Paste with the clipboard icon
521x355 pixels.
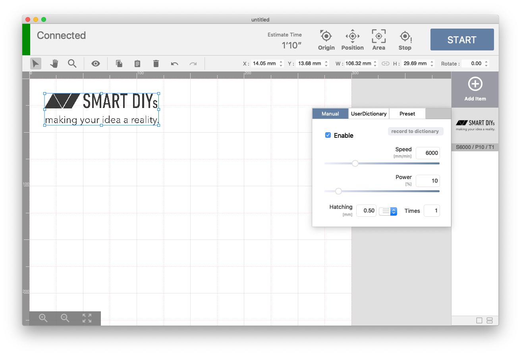pos(137,64)
